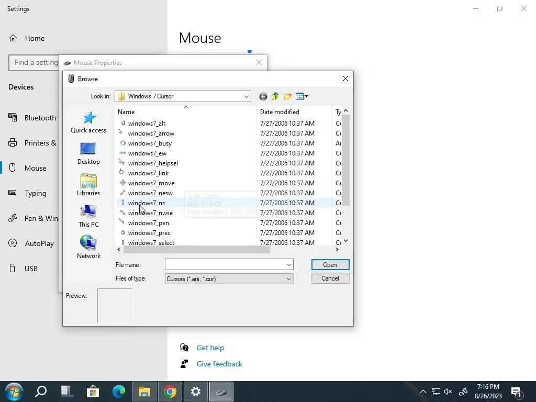Screen dimensions: 536x402
Task: Select the windows7_select cursor file
Action: click(151, 242)
